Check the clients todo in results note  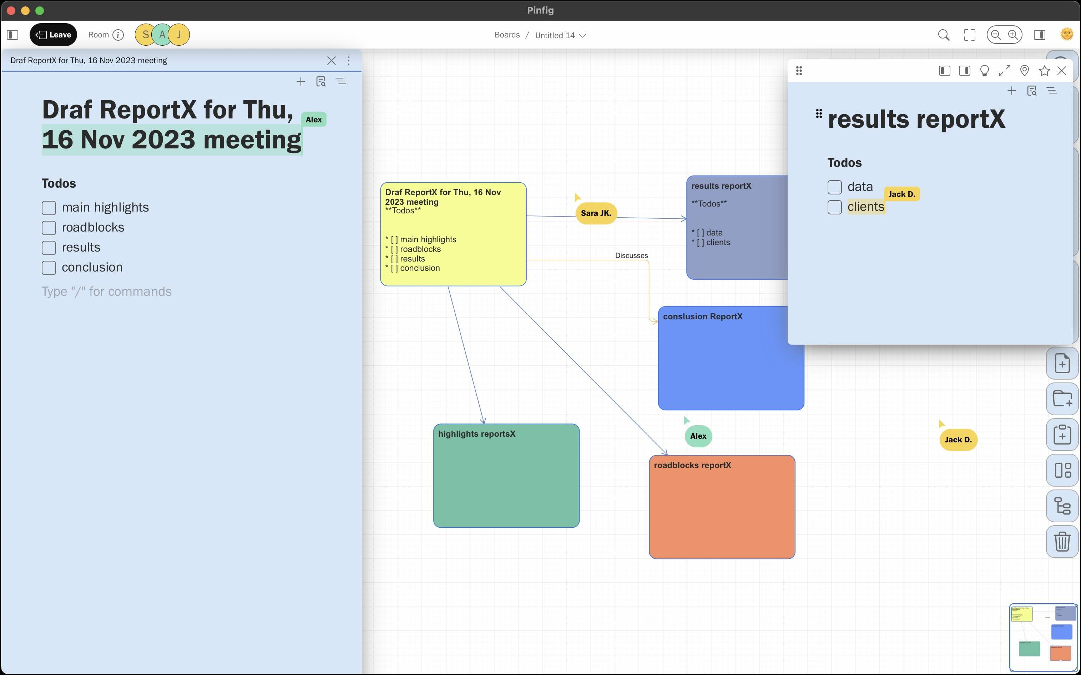(834, 207)
